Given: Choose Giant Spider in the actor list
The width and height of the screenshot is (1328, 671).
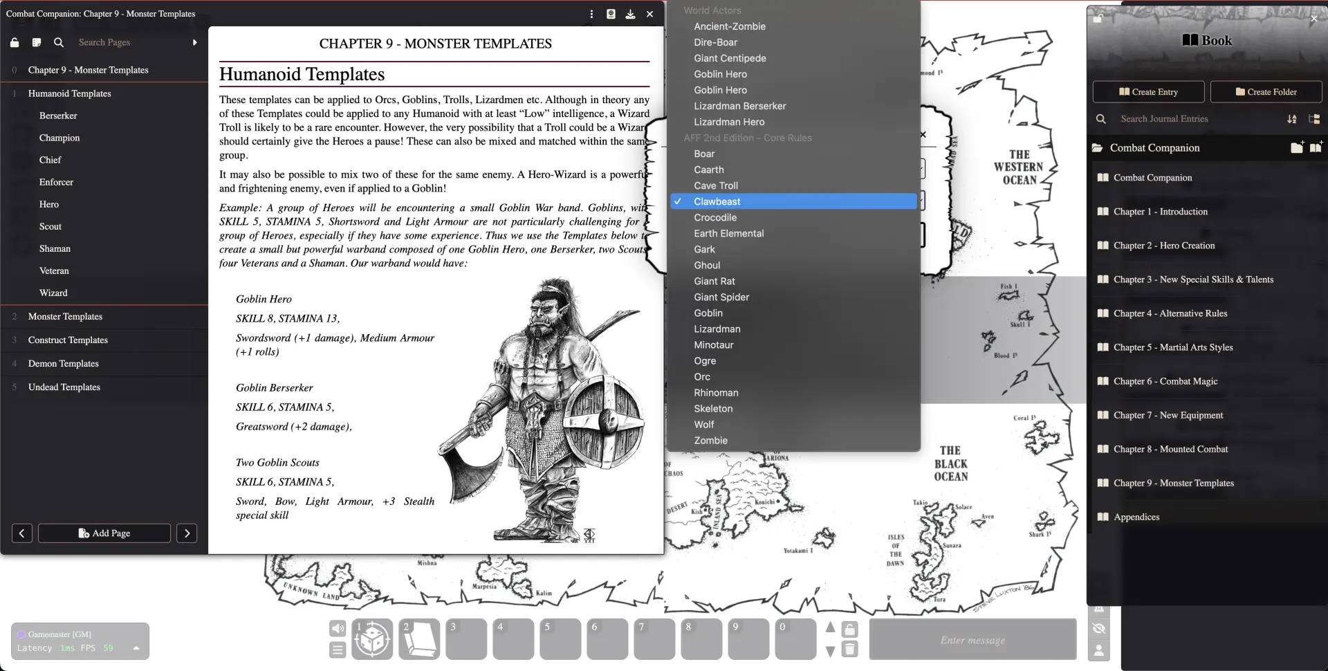Looking at the screenshot, I should [x=721, y=297].
